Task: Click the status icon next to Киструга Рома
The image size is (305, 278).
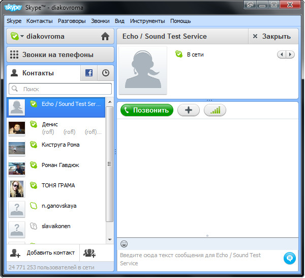Action: [x=34, y=145]
